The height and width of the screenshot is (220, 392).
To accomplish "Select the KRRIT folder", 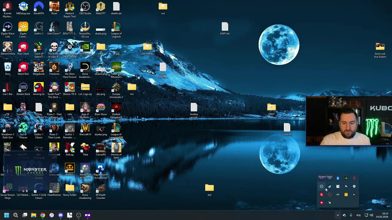I will (x=271, y=109).
